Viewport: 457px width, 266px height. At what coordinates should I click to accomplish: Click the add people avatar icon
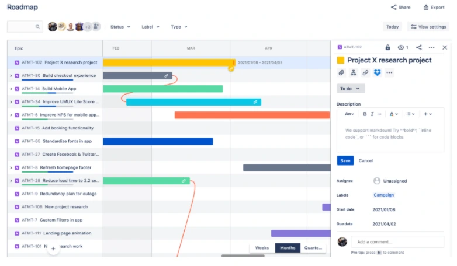[x=96, y=27]
